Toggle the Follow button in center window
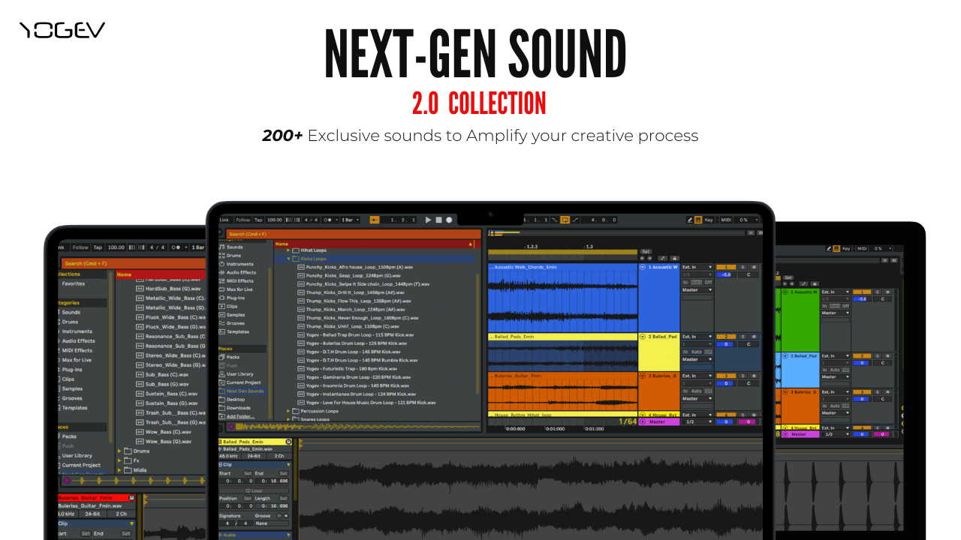 (x=243, y=220)
